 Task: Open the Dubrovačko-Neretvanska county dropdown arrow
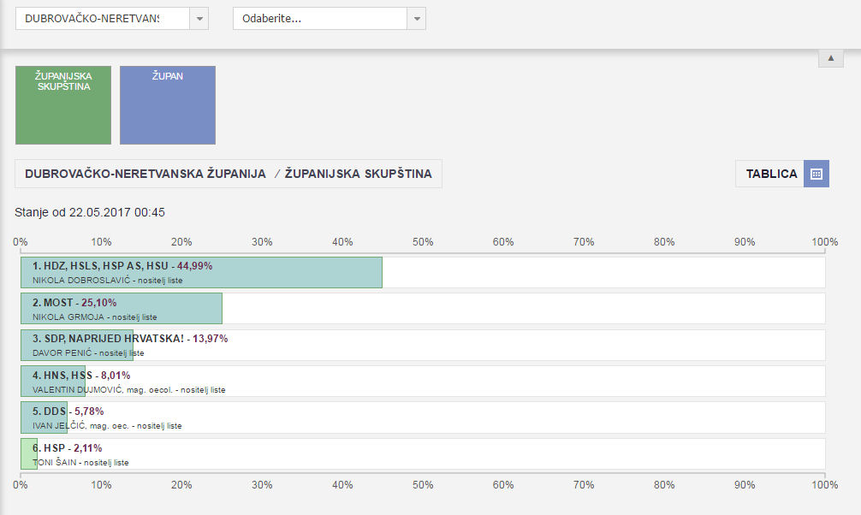(199, 19)
